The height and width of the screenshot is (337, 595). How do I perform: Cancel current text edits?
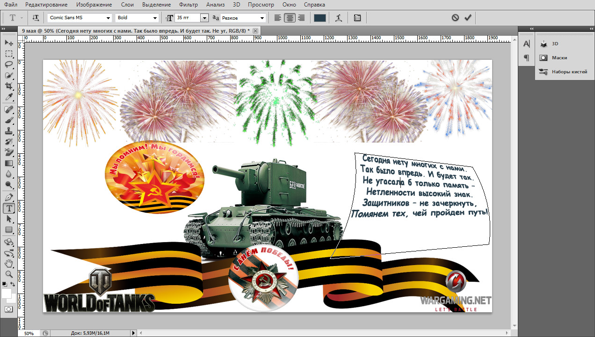pyautogui.click(x=455, y=18)
